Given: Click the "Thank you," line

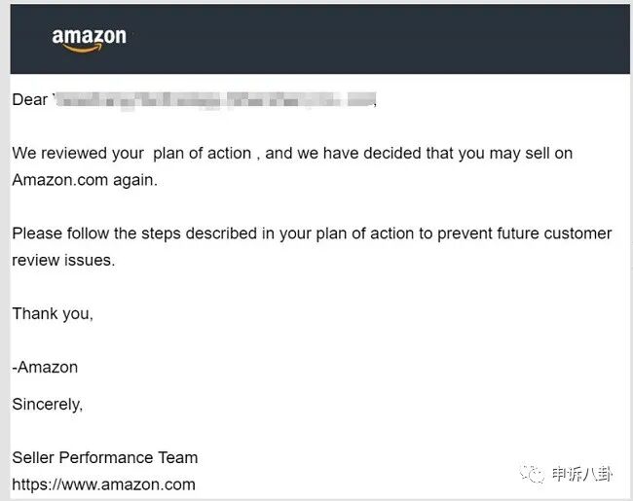Looking at the screenshot, I should (53, 313).
